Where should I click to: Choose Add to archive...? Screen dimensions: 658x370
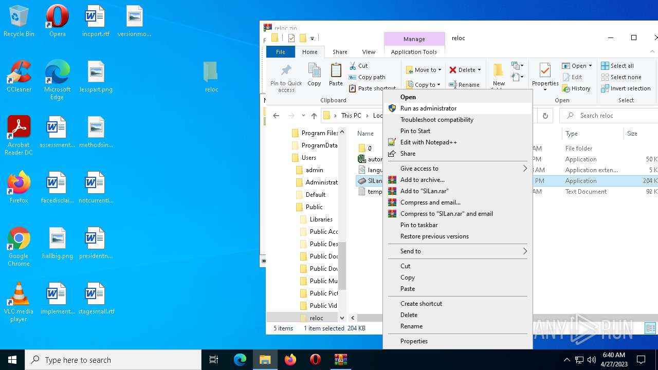[x=458, y=180]
